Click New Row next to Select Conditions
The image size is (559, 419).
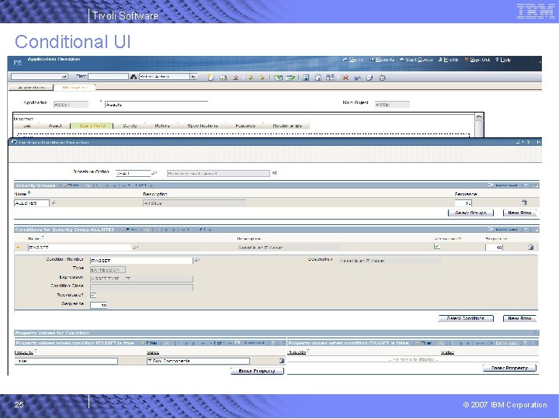tap(519, 318)
